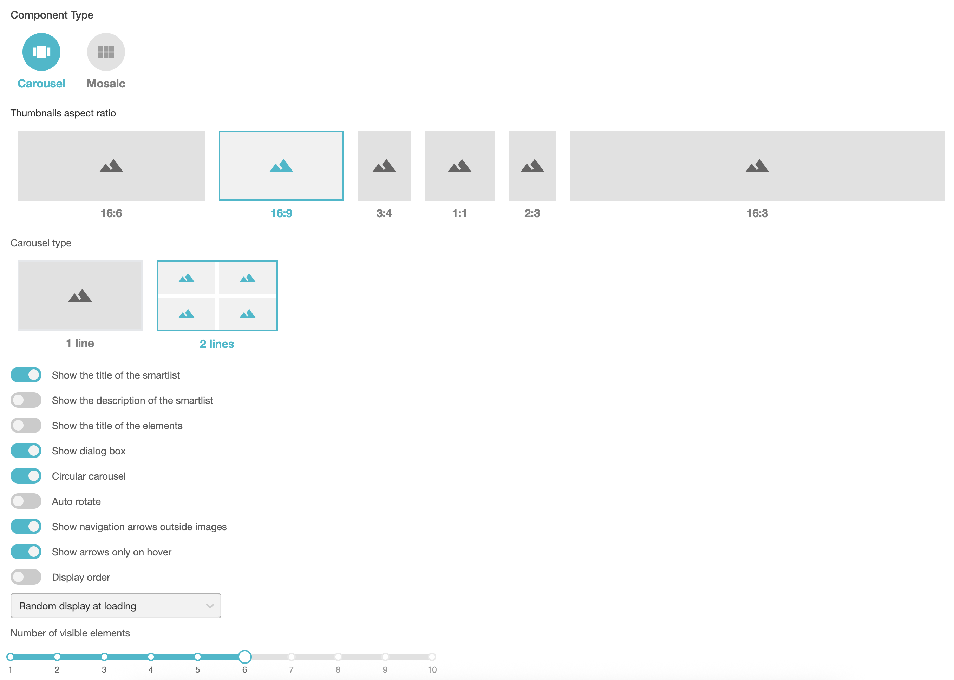Enable the Auto rotate switch
The height and width of the screenshot is (680, 954).
26,501
